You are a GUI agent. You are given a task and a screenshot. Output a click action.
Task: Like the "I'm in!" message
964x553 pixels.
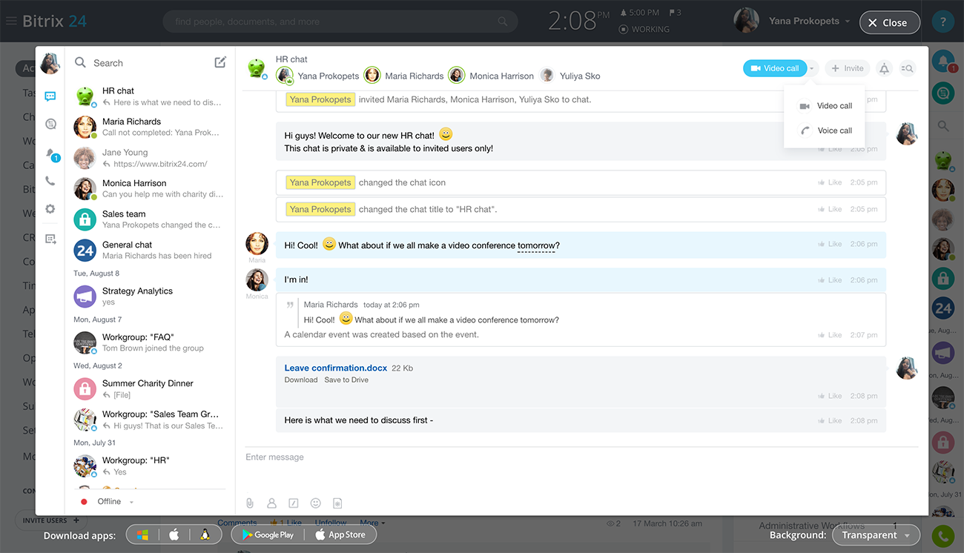tap(830, 280)
